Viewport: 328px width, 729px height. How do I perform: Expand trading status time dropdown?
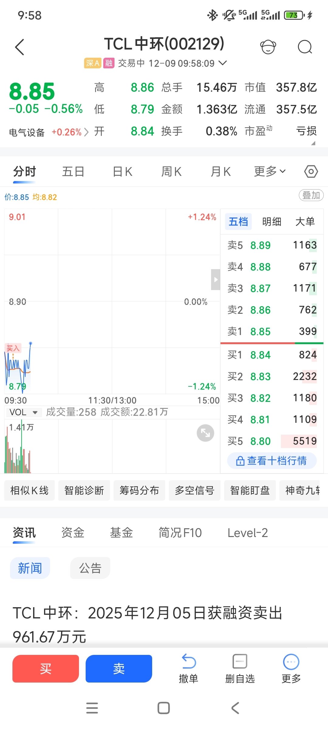tap(223, 63)
